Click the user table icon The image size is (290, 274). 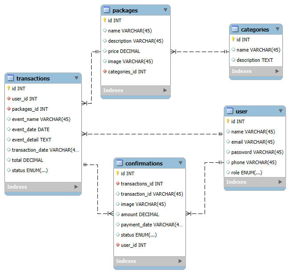click(230, 111)
